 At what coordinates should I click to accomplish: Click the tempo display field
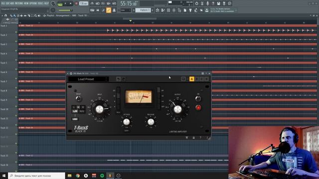click(x=83, y=3)
